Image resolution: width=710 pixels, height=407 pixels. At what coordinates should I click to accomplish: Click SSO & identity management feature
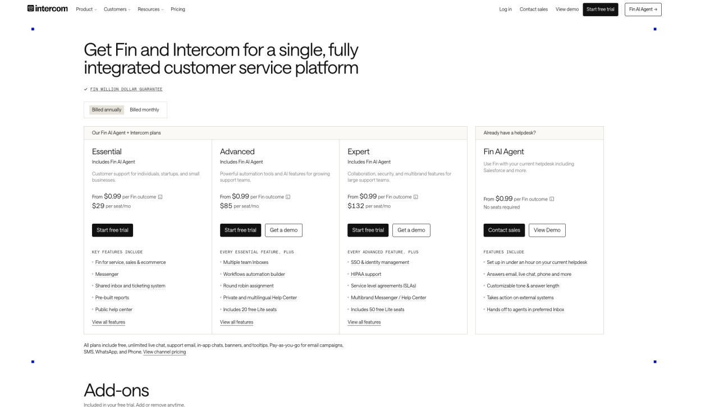[380, 262]
